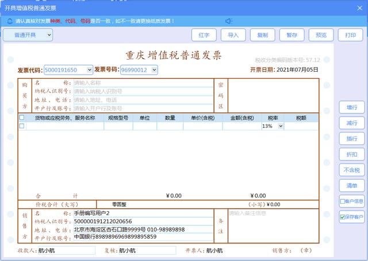Click the (小写) ¥0.00 total text
The height and width of the screenshot is (261, 368).
264,204
